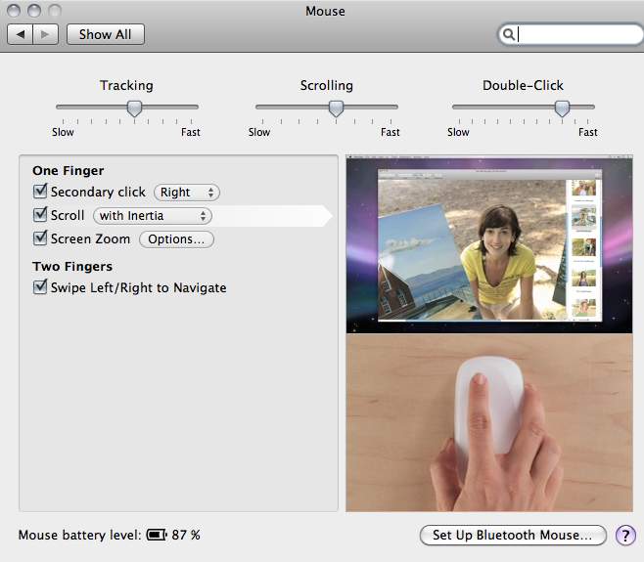Click the magnifying glass search icon
The width and height of the screenshot is (644, 562).
point(509,34)
